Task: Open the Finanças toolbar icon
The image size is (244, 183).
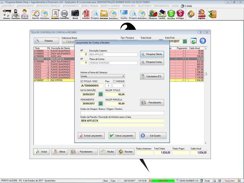Action: (x=153, y=14)
